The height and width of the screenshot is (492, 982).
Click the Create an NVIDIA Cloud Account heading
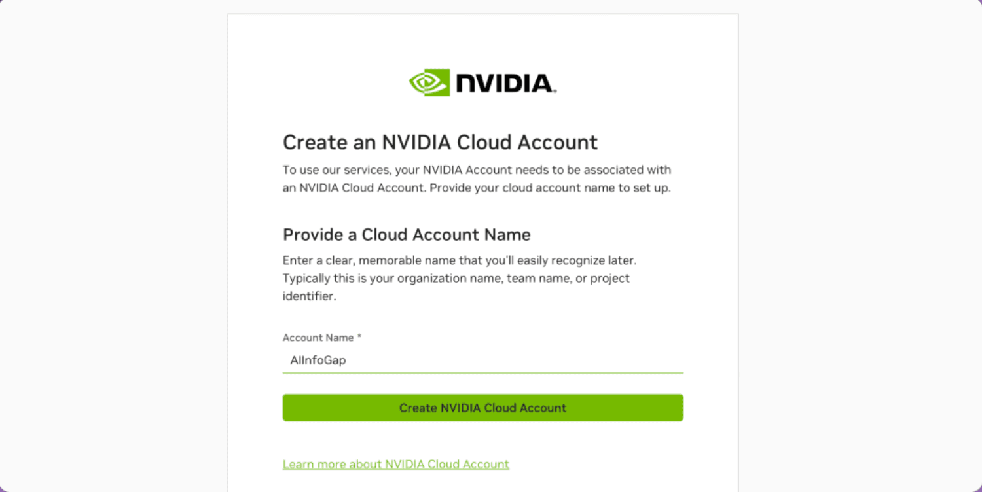[x=440, y=142]
